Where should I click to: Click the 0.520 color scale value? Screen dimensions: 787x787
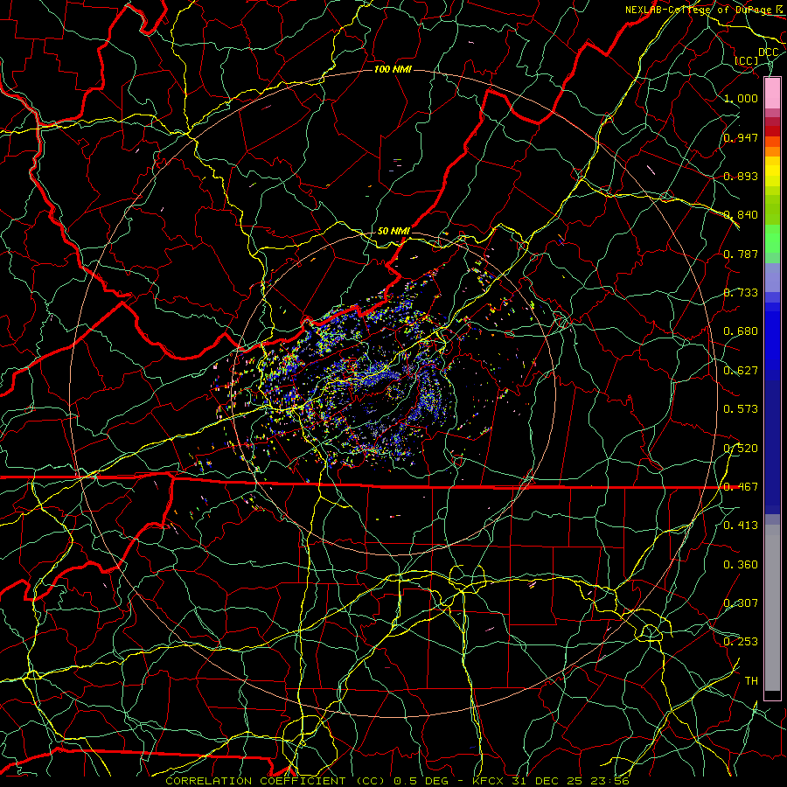[x=741, y=449]
